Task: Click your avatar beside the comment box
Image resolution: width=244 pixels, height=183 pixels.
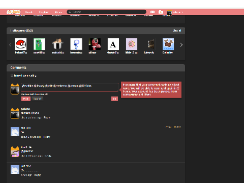Action: tap(15, 89)
